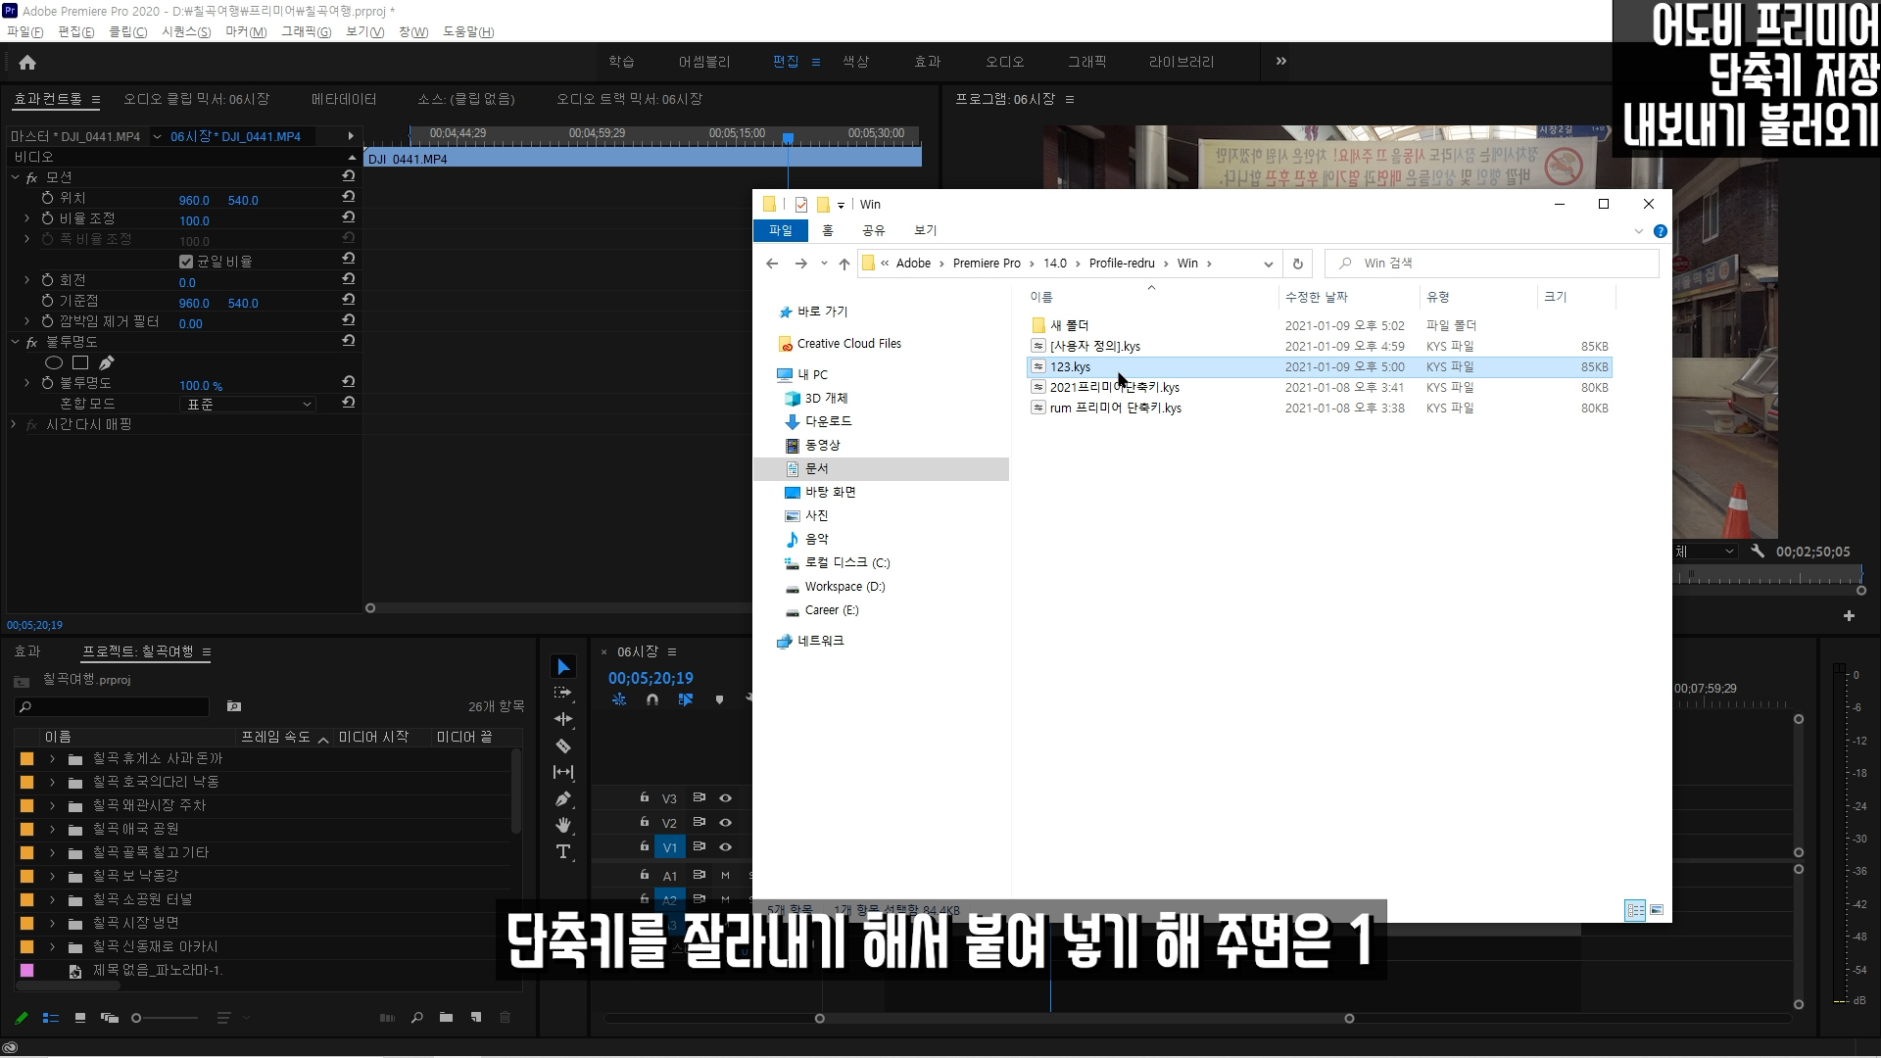Select the Type tool
Viewport: 1881px width, 1058px height.
tap(563, 852)
